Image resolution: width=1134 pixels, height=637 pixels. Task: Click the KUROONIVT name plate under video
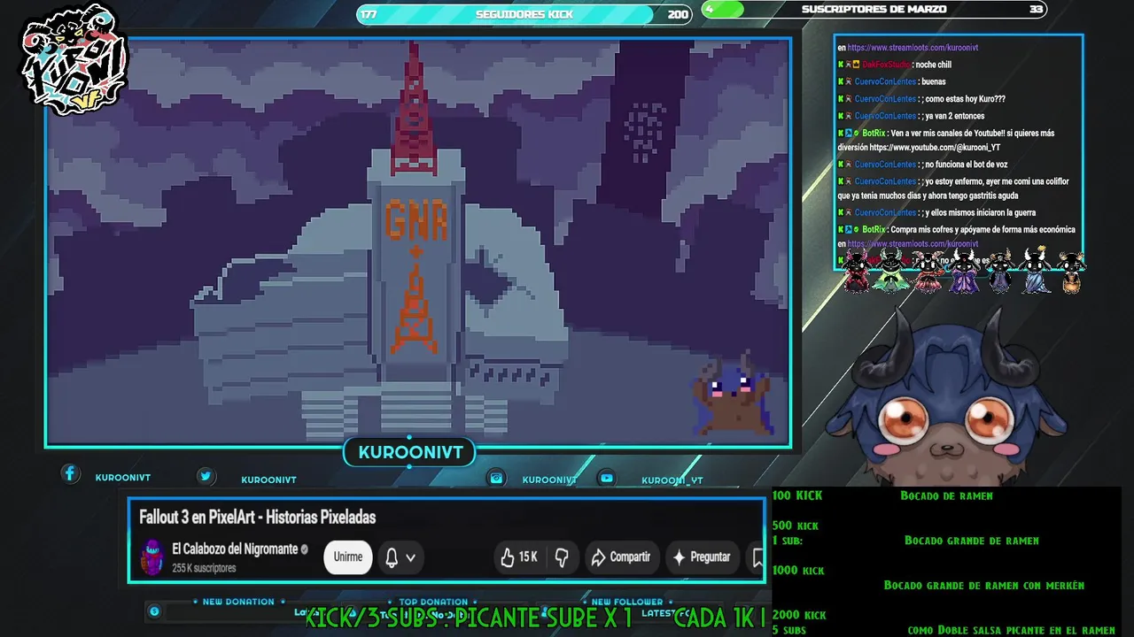point(410,453)
